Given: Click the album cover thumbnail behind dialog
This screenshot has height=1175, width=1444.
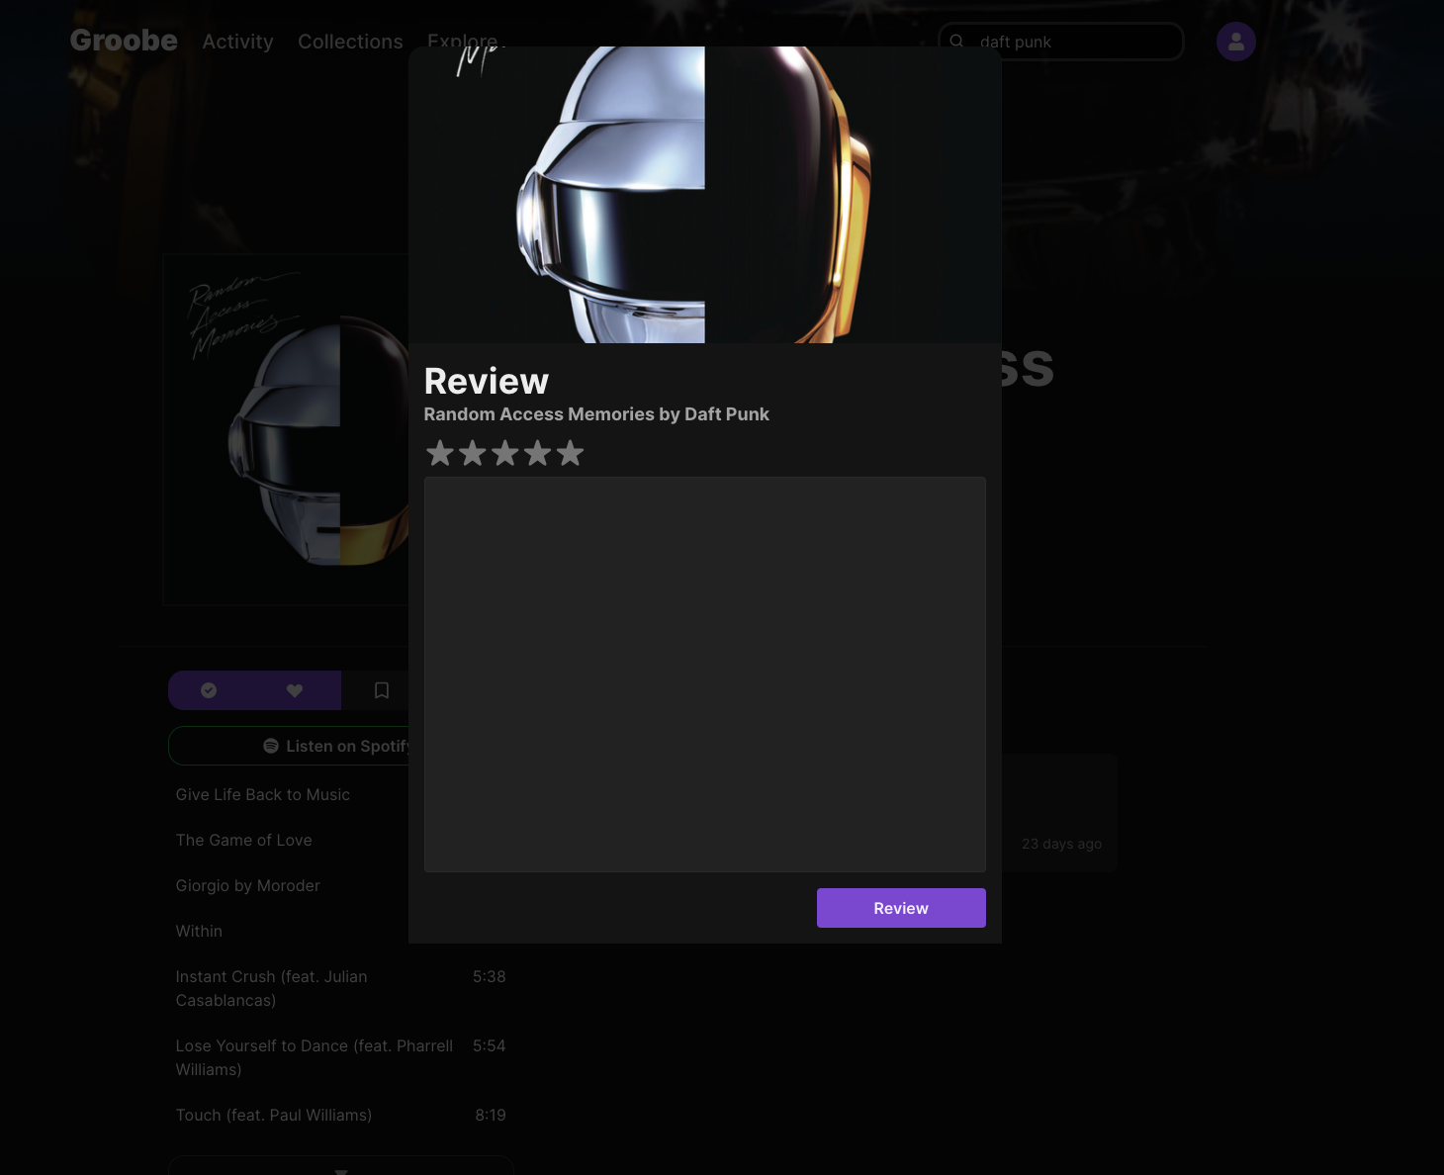Looking at the screenshot, I should (287, 429).
